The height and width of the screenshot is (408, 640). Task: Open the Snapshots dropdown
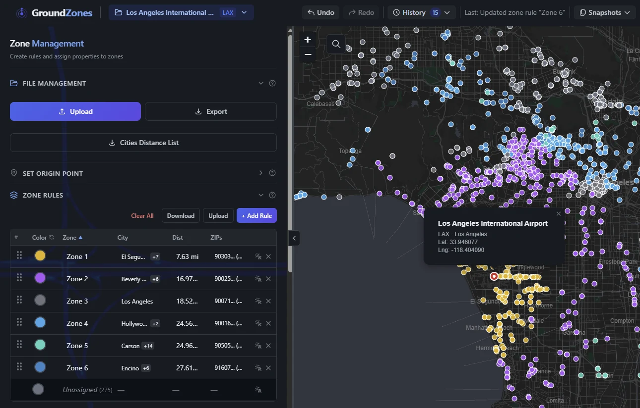[x=605, y=12]
